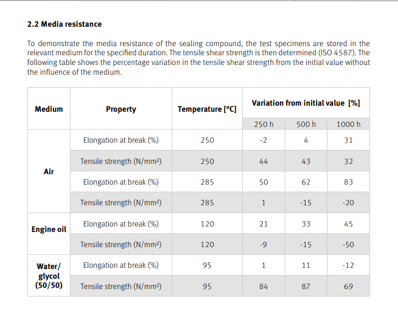Click the 'Temperature [°C]' column header

click(x=207, y=109)
